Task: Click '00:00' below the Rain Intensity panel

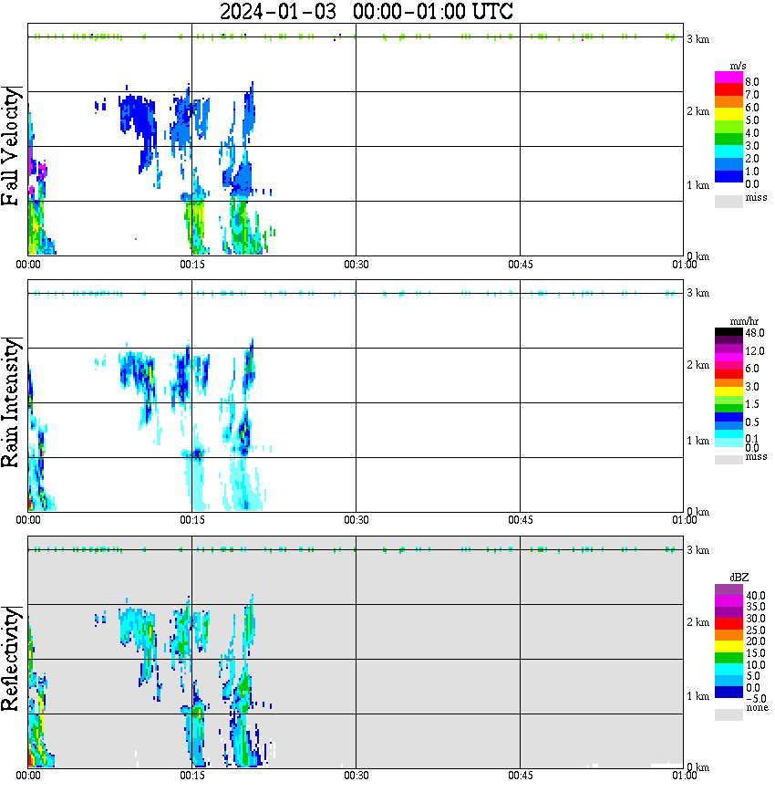Action: pyautogui.click(x=28, y=520)
